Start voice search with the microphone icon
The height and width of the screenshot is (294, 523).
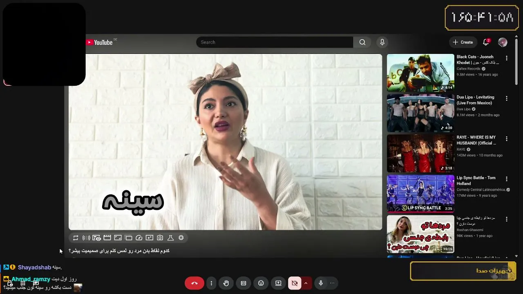pyautogui.click(x=382, y=42)
